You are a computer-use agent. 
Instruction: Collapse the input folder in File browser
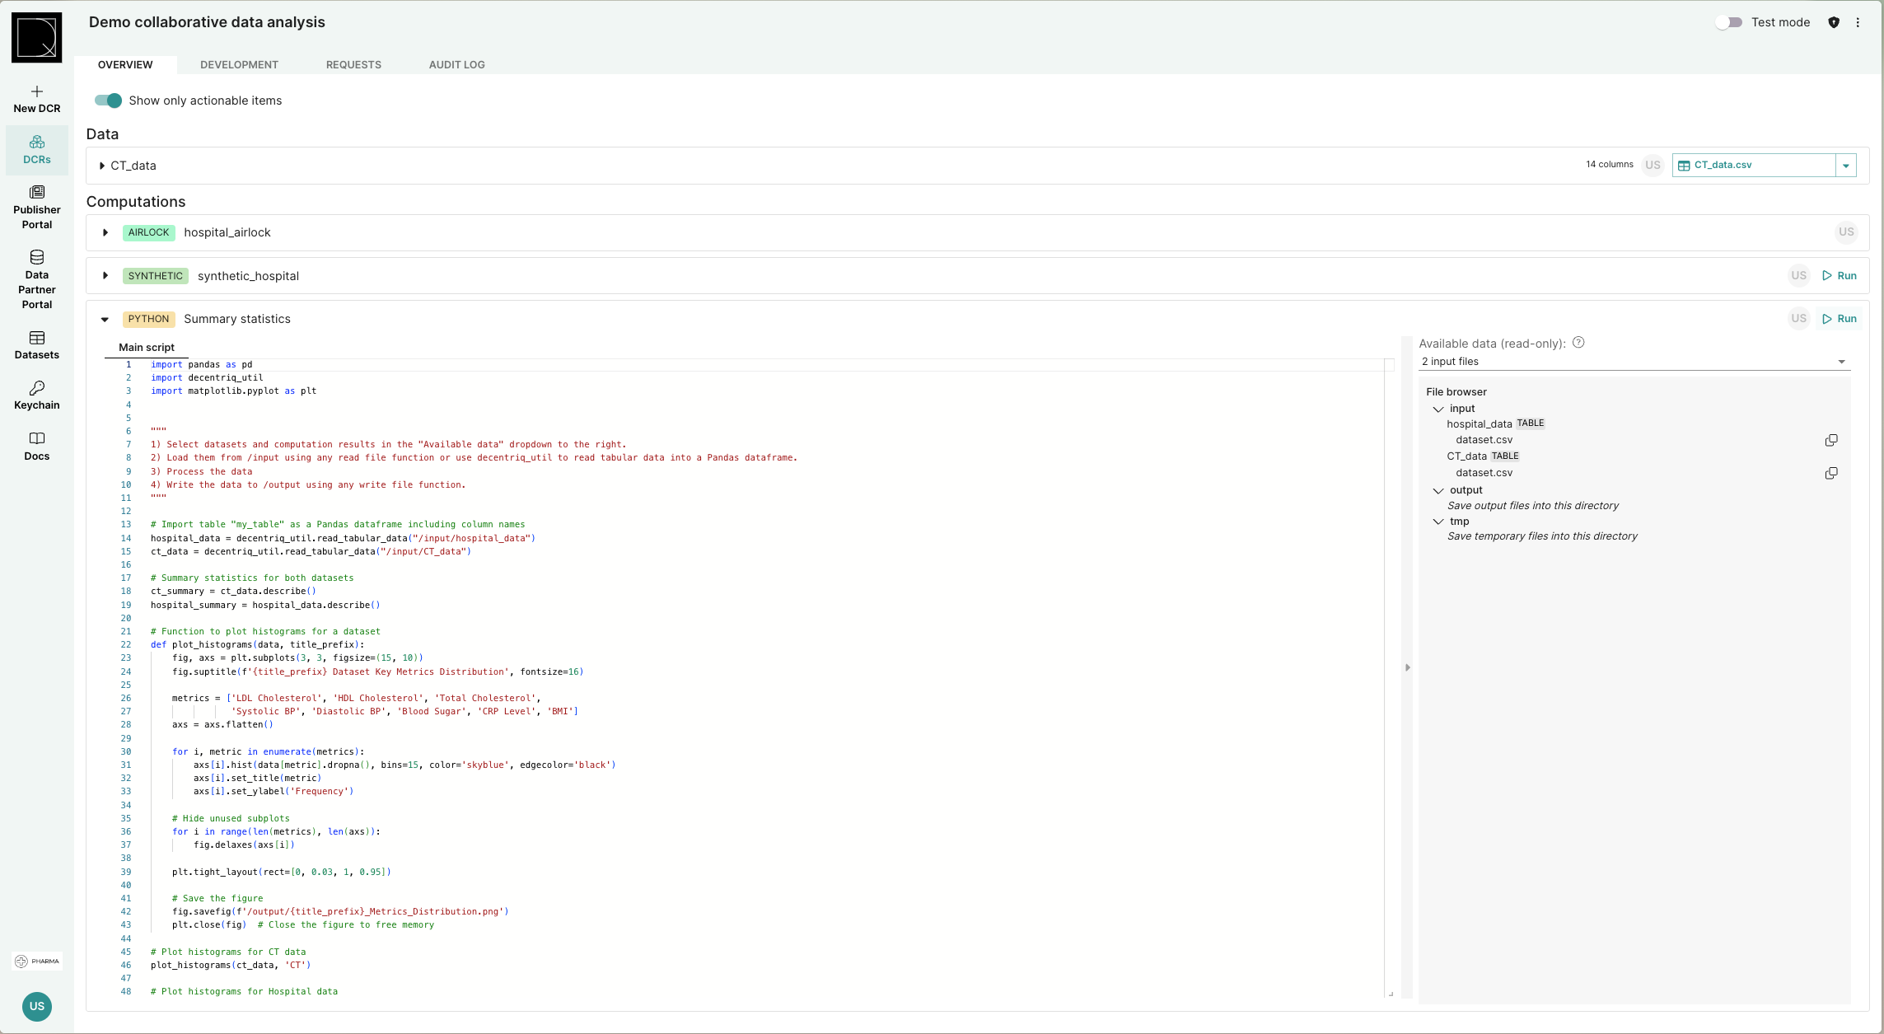coord(1438,409)
